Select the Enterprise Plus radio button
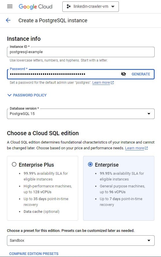Image resolution: width=161 pixels, height=257 pixels. click(x=14, y=164)
